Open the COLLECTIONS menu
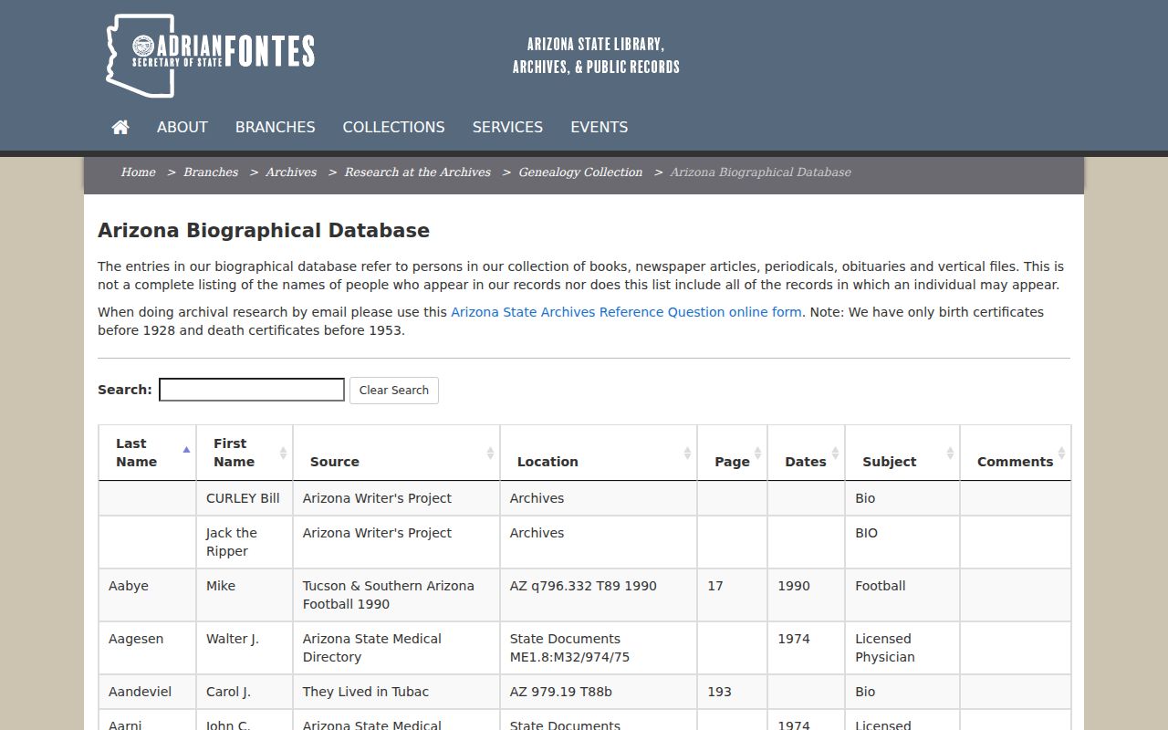The image size is (1168, 730). [x=394, y=127]
